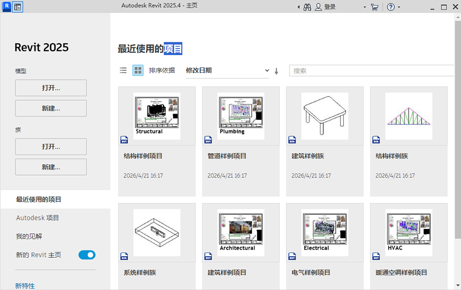This screenshot has height=290, width=461.
Task: Click the RFA file icon on 系统样例族
Action: click(124, 256)
